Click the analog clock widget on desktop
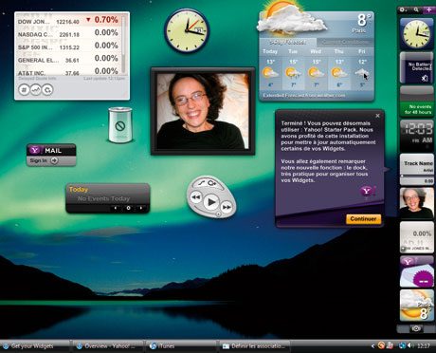The width and height of the screenshot is (436, 353). (187, 30)
